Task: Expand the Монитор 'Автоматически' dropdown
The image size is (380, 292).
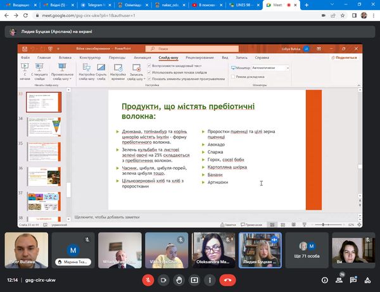Action: pos(287,67)
